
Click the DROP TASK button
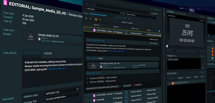(x=154, y=40)
